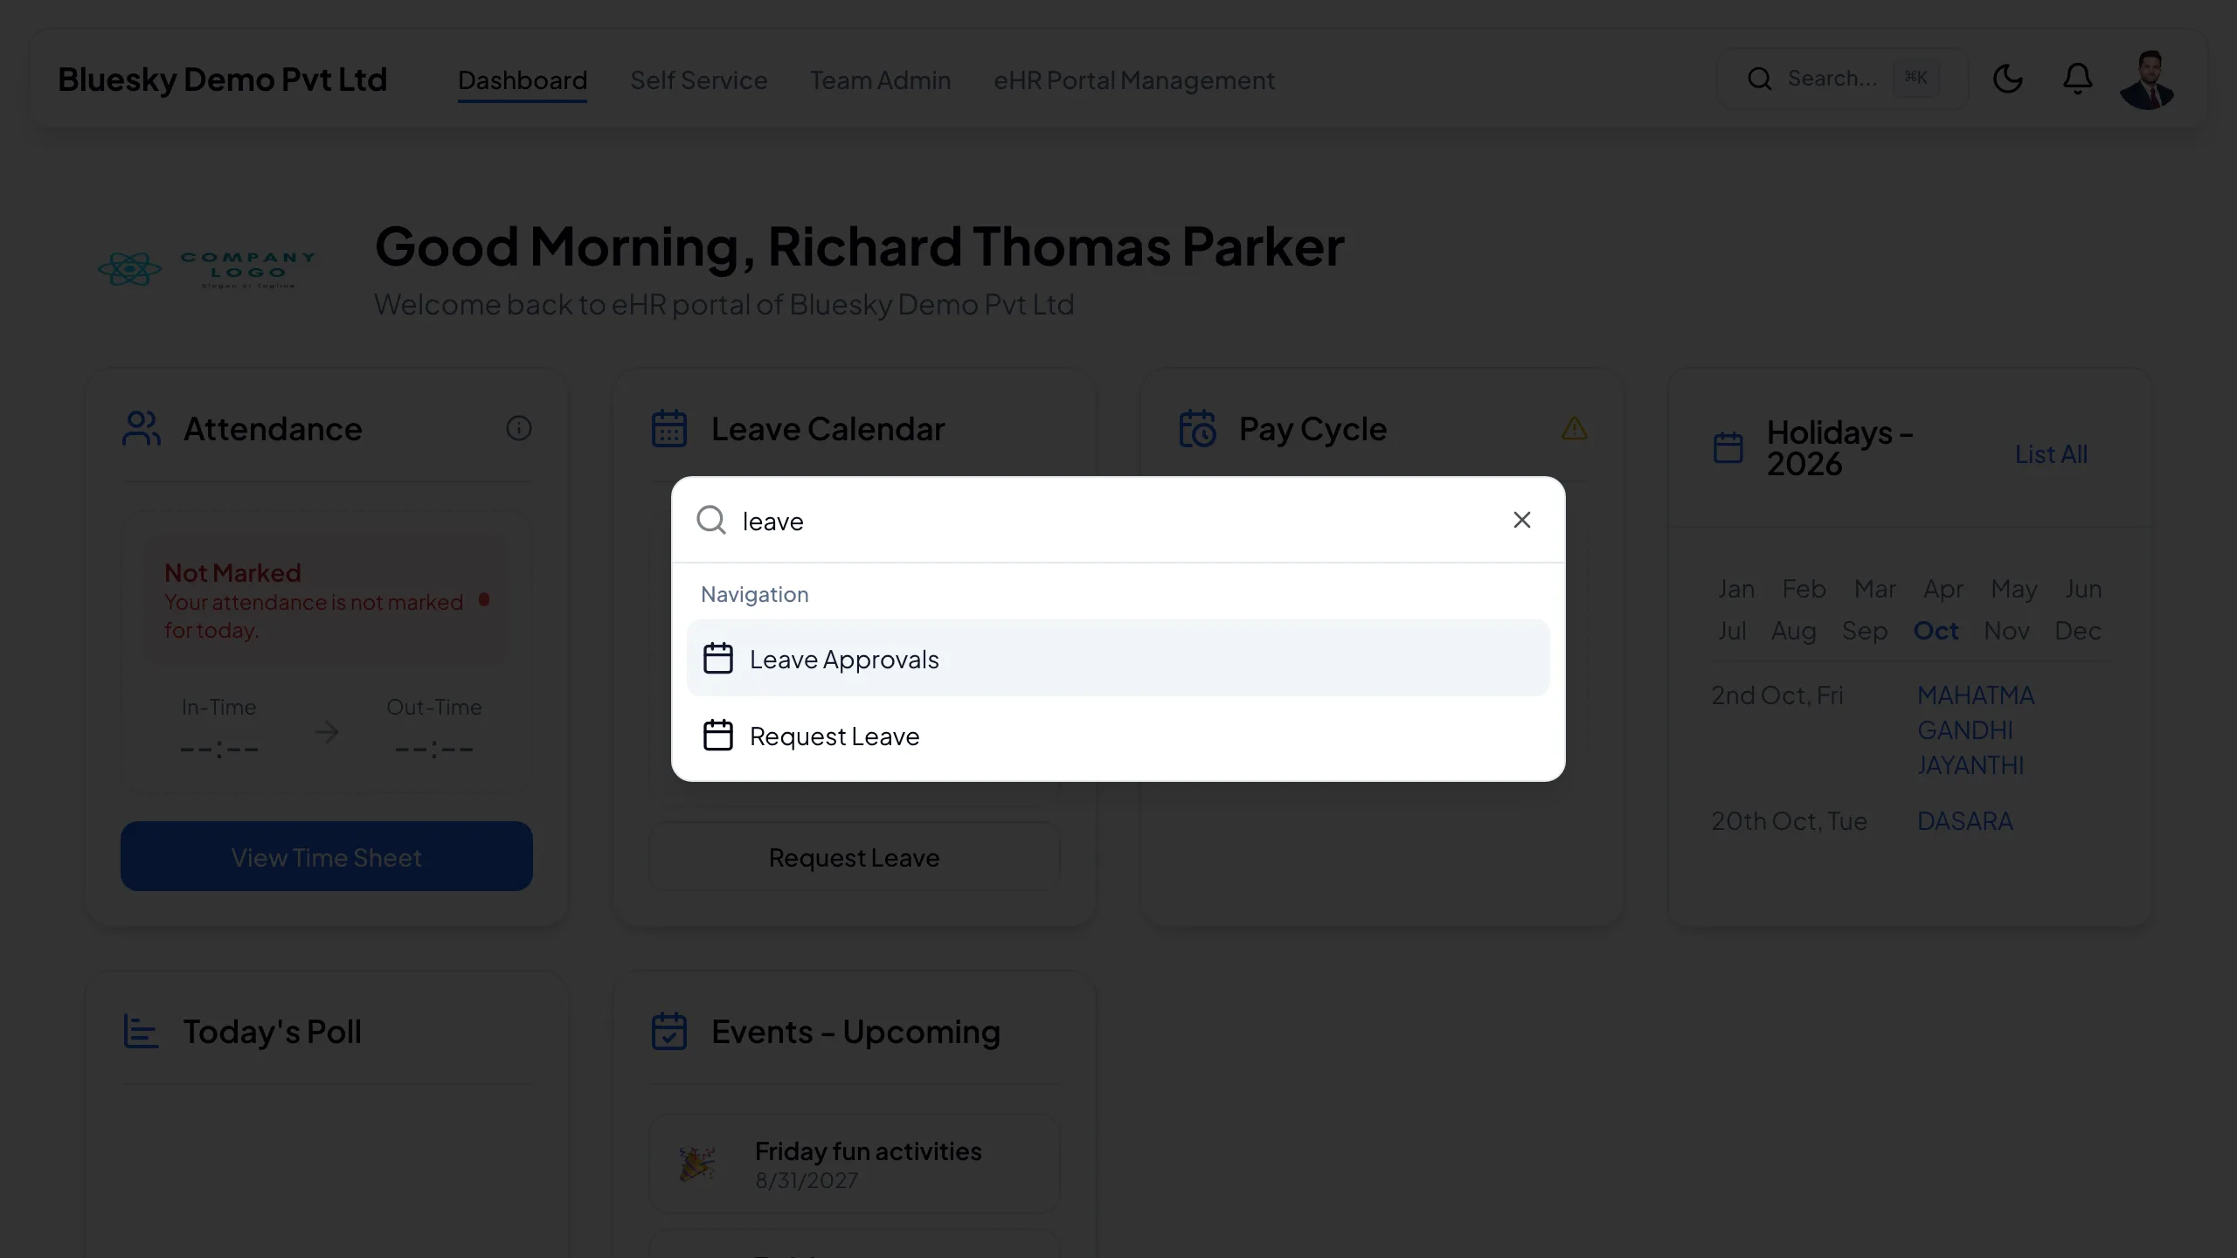Close the search dialog with X
The width and height of the screenshot is (2237, 1258).
click(x=1521, y=520)
